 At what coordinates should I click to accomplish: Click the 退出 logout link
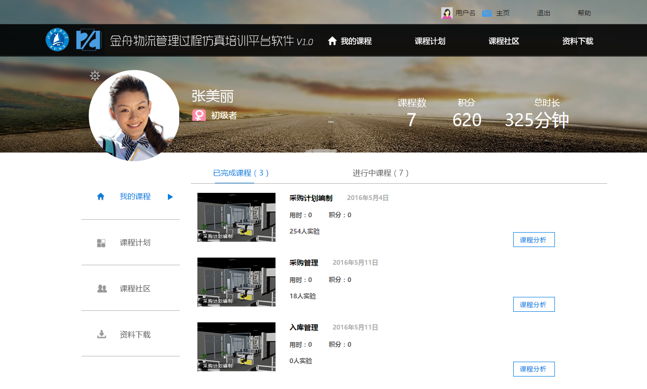click(543, 13)
